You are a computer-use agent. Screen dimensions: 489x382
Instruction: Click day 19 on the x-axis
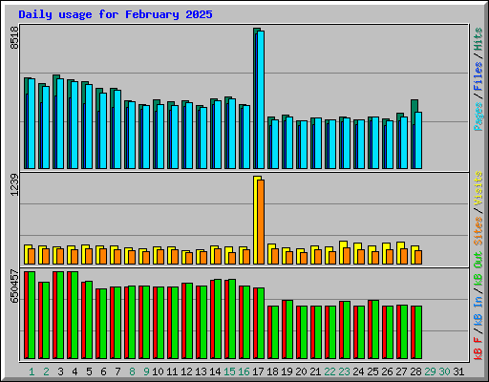(x=287, y=371)
